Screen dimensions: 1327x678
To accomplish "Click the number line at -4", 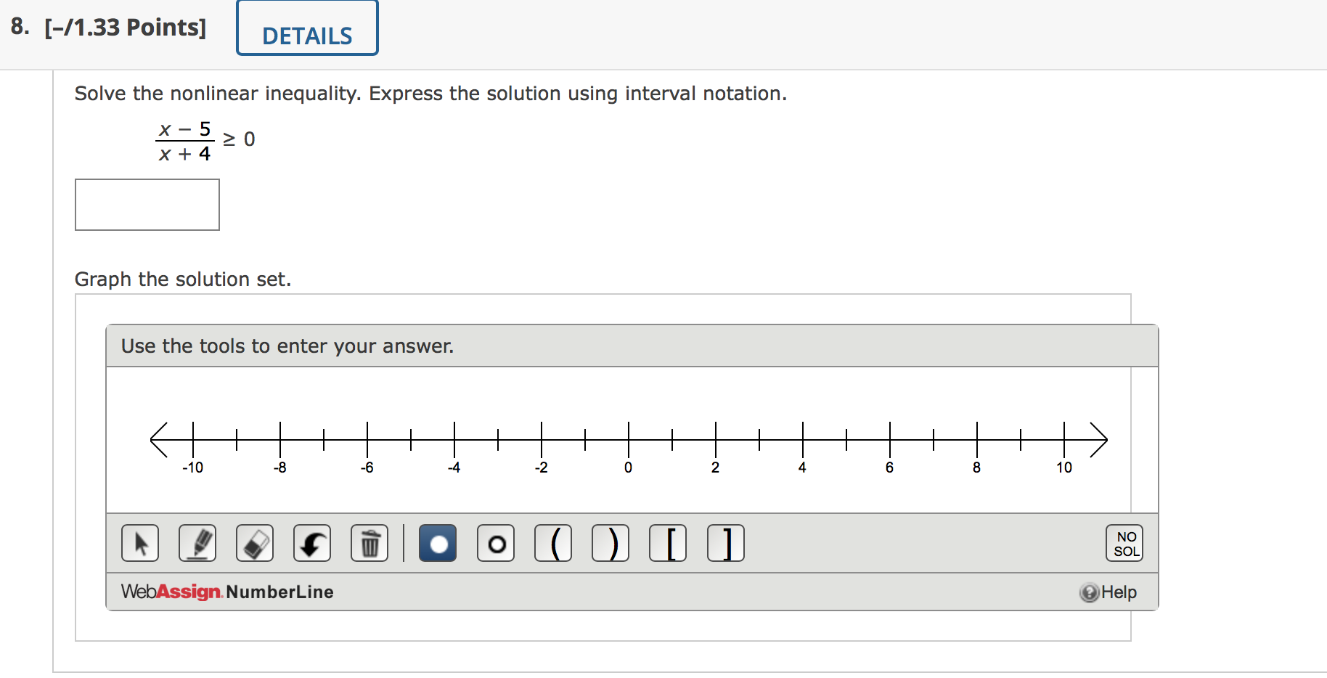I will (454, 438).
